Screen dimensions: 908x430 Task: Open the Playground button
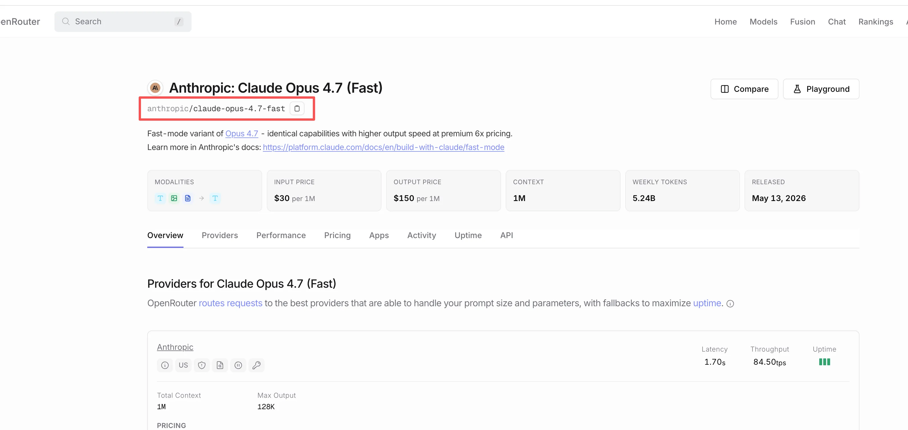tap(821, 89)
